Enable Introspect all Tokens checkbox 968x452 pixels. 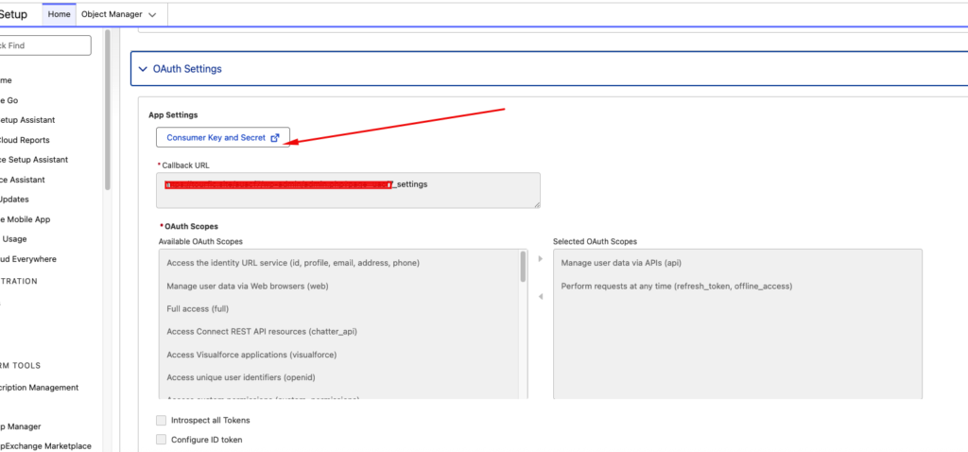tap(161, 420)
